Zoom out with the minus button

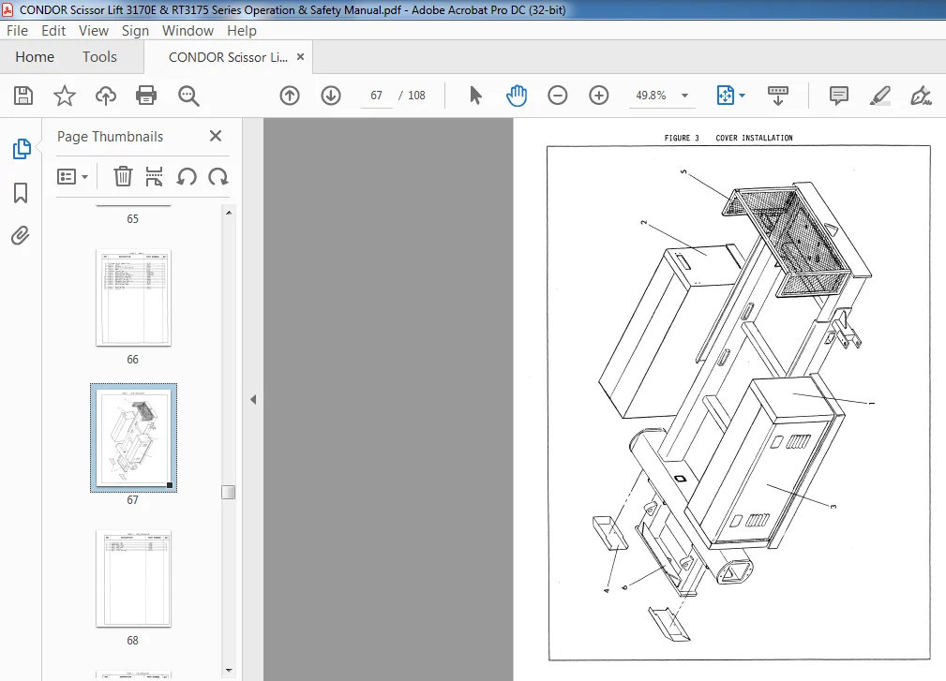click(x=558, y=96)
